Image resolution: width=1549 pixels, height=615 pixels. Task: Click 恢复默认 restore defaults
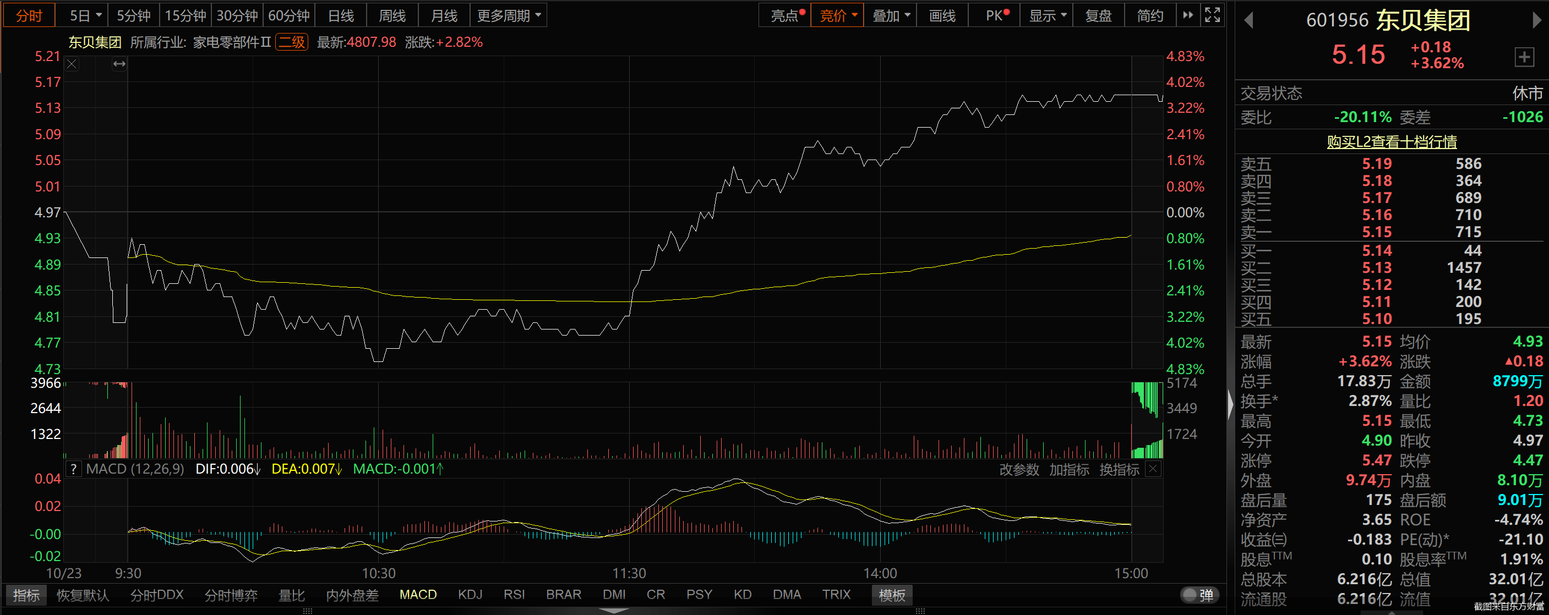83,595
